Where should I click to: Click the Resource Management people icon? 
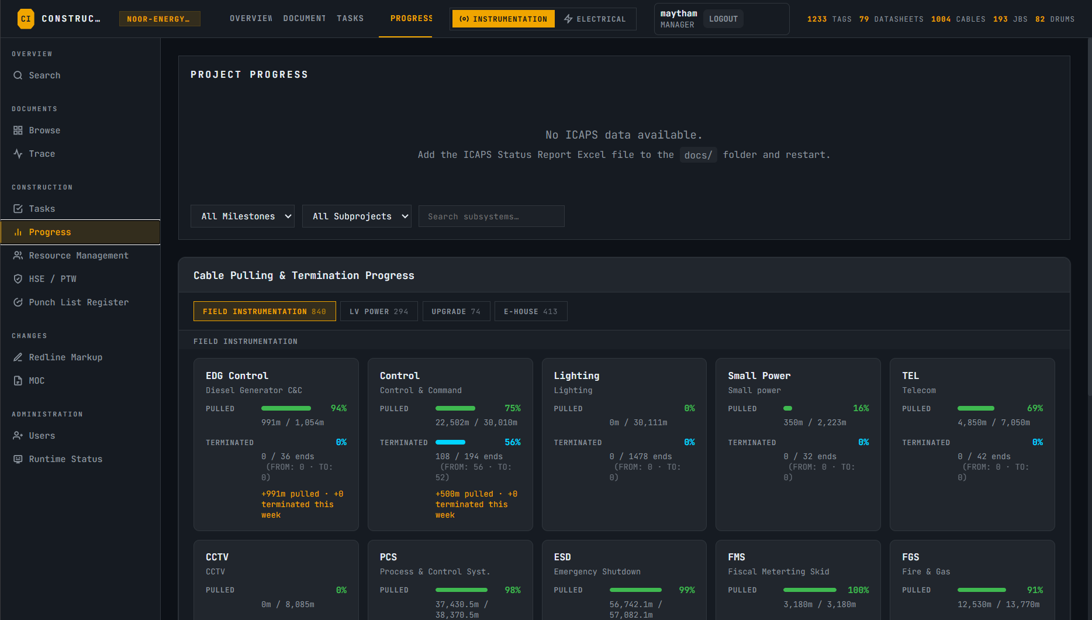pos(18,256)
